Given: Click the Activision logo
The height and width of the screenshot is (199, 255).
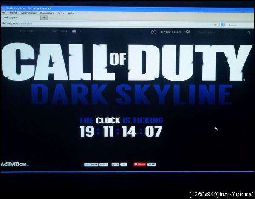Looking at the screenshot, I should point(15,164).
